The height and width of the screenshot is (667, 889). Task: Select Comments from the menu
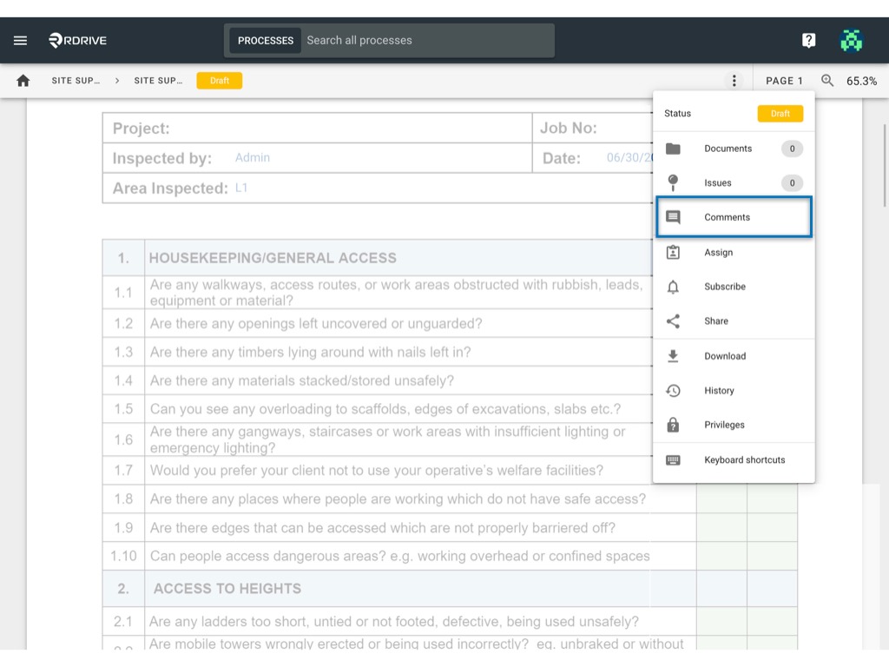(734, 216)
